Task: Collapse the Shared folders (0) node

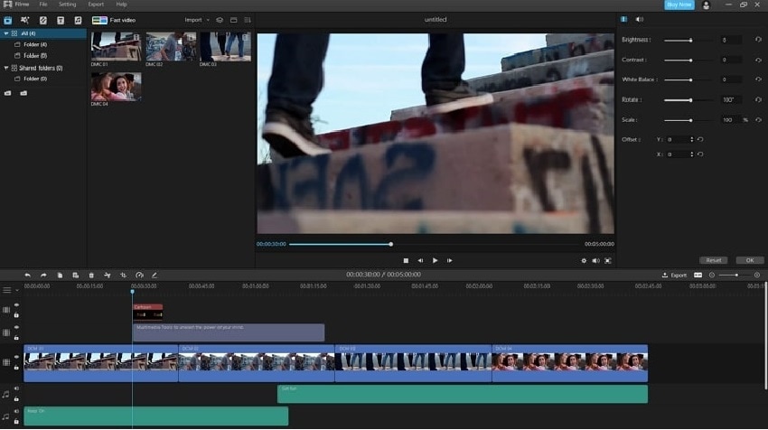Action: coord(6,68)
